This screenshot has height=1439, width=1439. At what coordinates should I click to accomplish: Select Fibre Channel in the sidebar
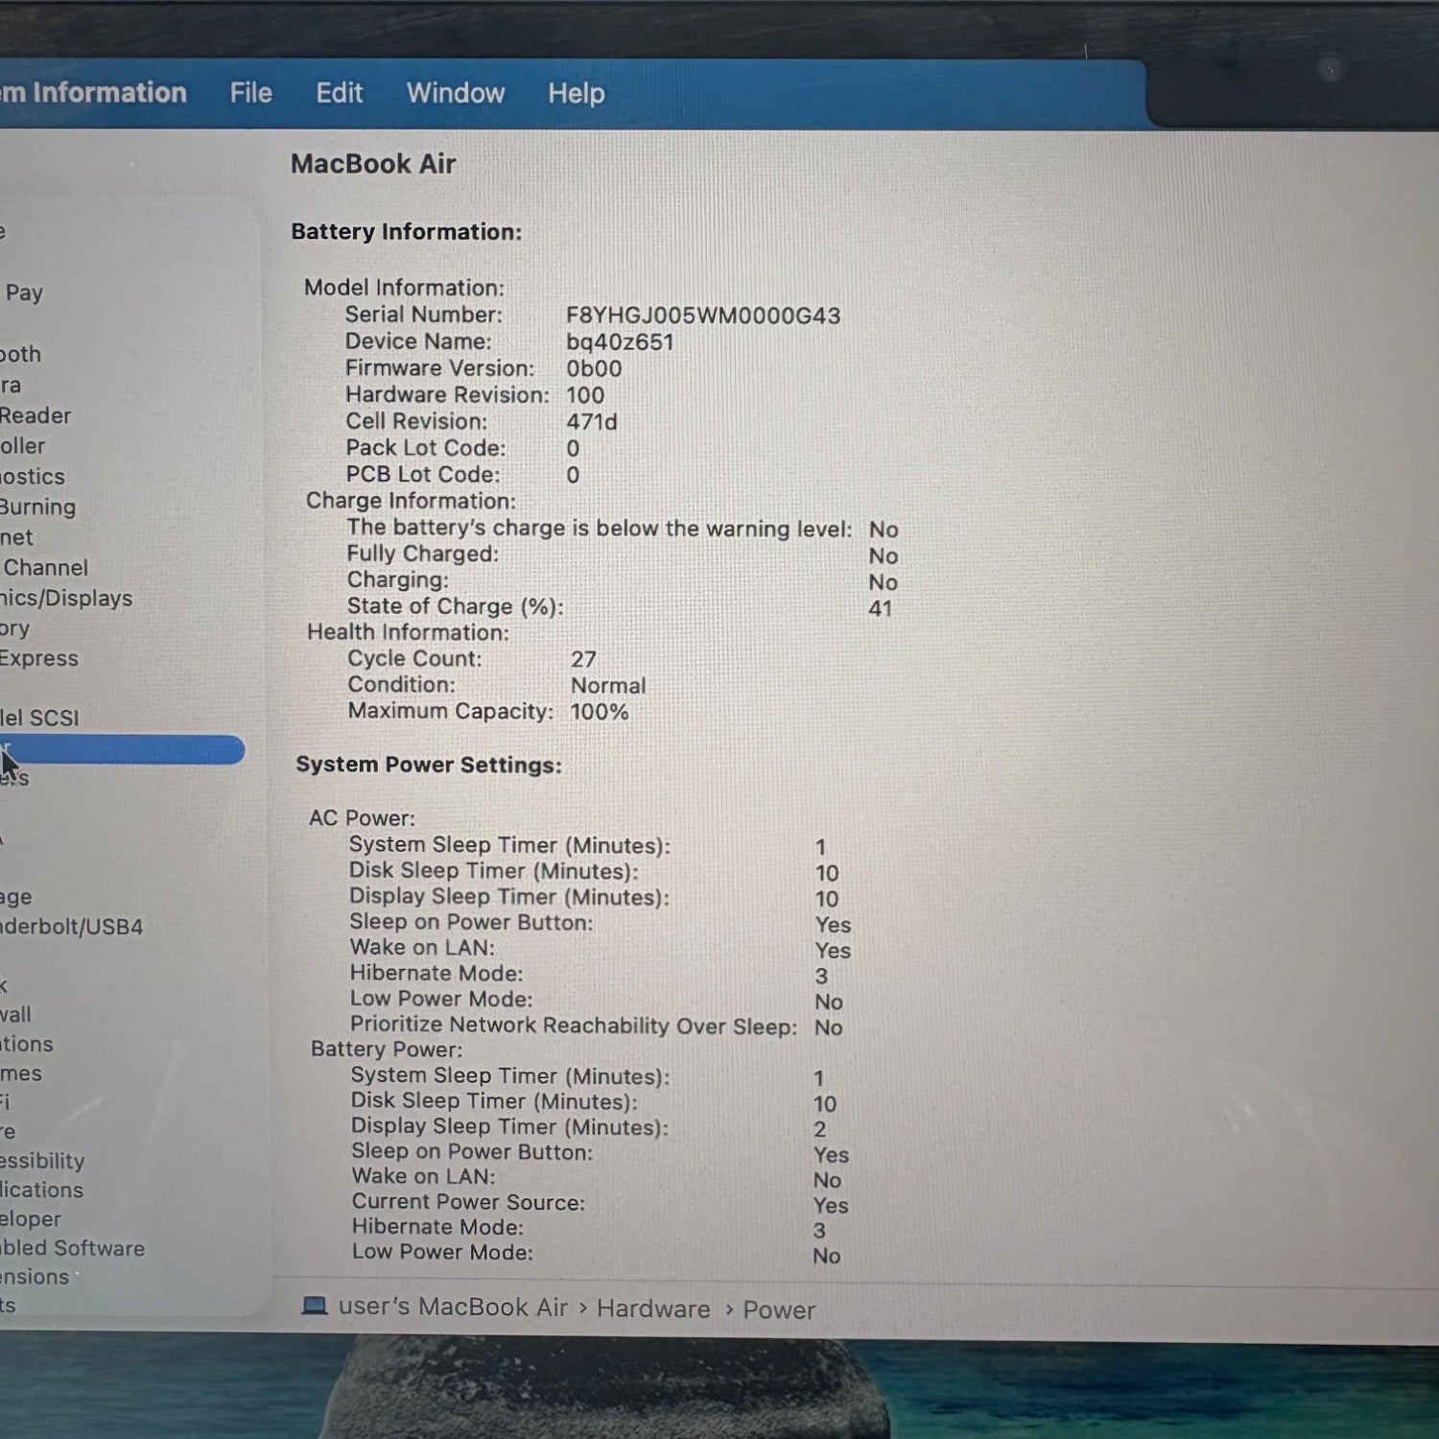(45, 567)
